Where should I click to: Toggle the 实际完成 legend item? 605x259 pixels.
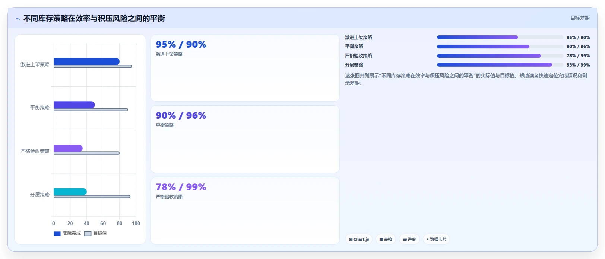pyautogui.click(x=67, y=233)
